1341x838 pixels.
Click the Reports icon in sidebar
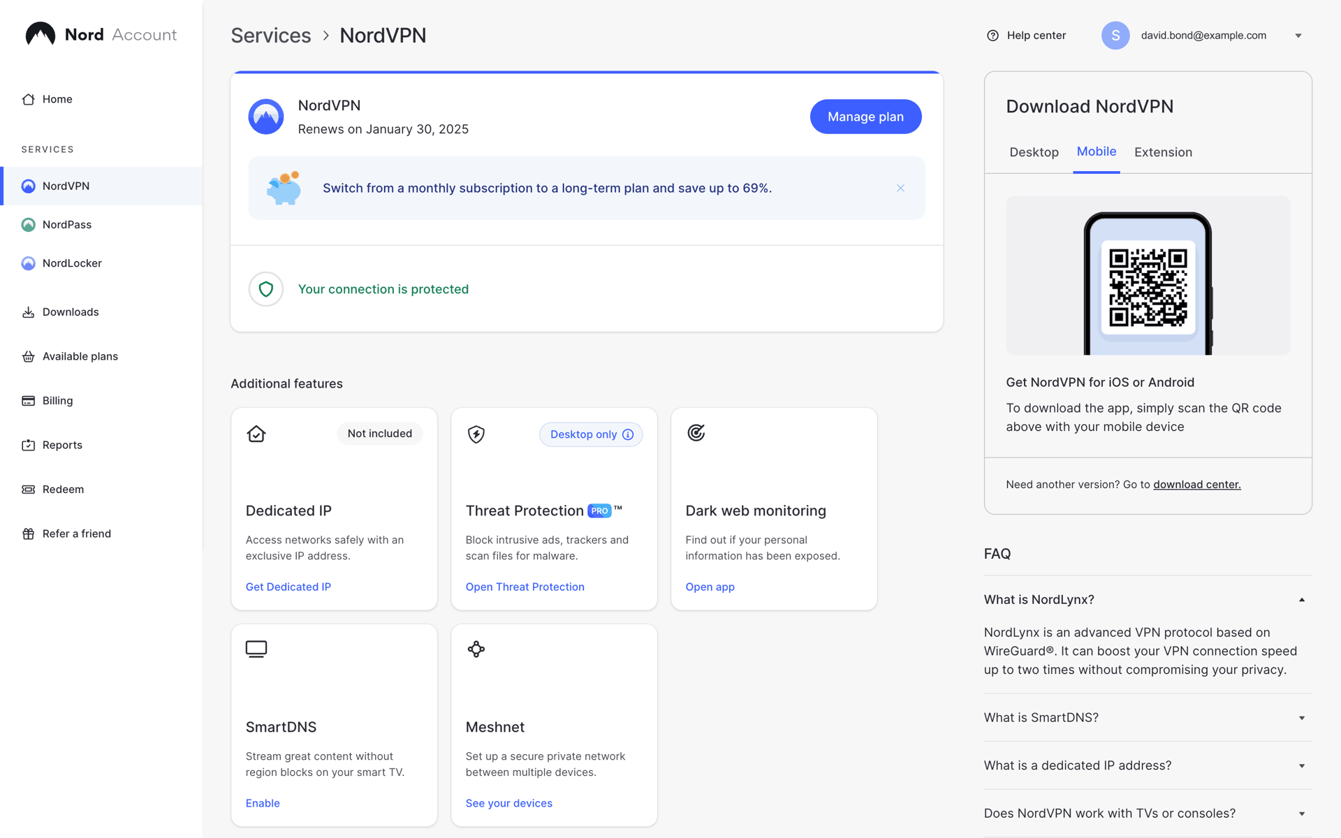click(28, 445)
